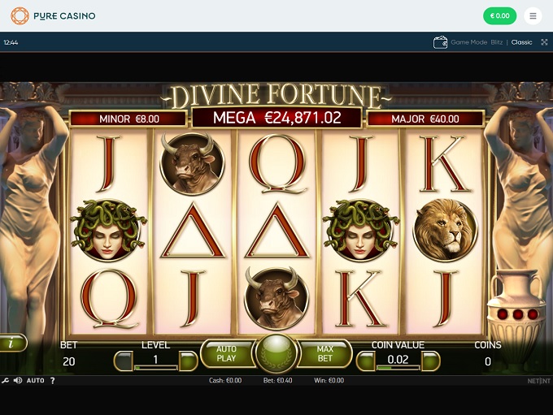Switch game mode to Classic
Viewport: 553px width, 415px height.
pos(521,42)
